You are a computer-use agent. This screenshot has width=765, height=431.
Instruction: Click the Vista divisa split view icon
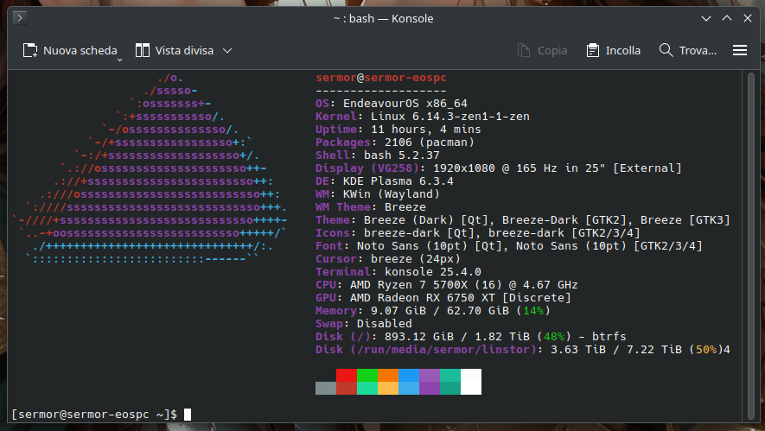pyautogui.click(x=142, y=50)
